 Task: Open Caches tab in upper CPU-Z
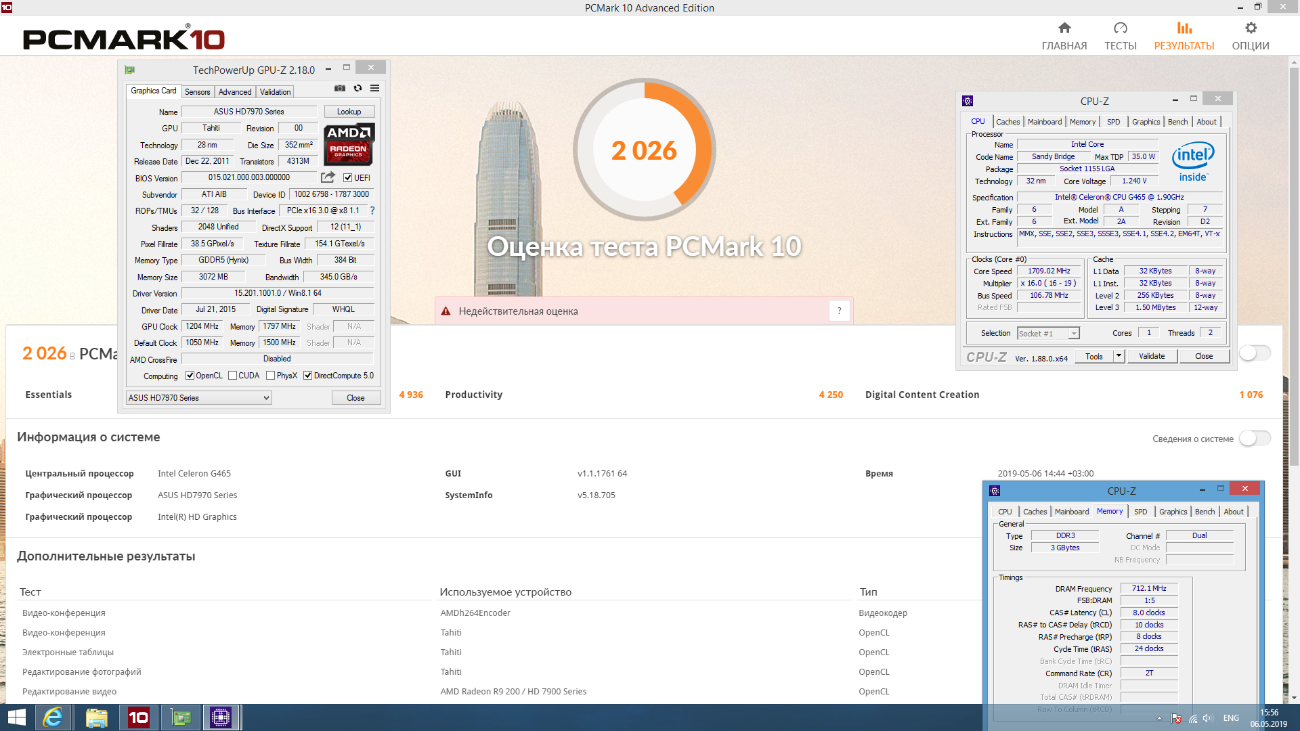click(1008, 122)
